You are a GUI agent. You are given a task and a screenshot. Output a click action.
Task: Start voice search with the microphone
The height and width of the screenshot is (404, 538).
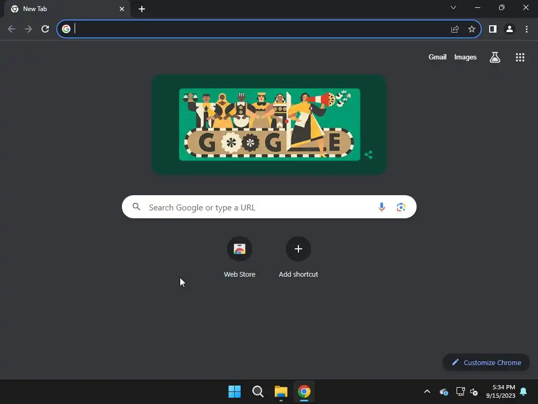[x=381, y=207]
